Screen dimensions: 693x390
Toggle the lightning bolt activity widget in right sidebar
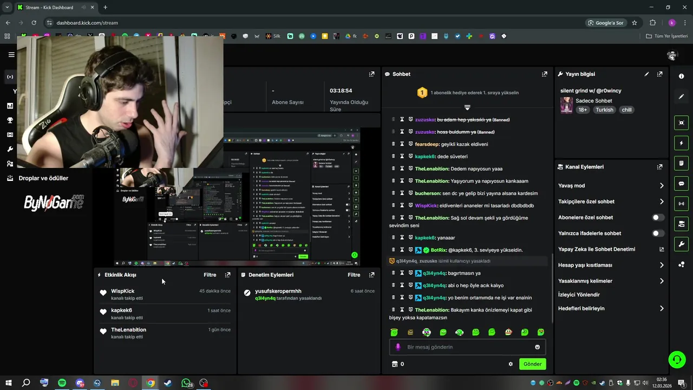coord(681,143)
